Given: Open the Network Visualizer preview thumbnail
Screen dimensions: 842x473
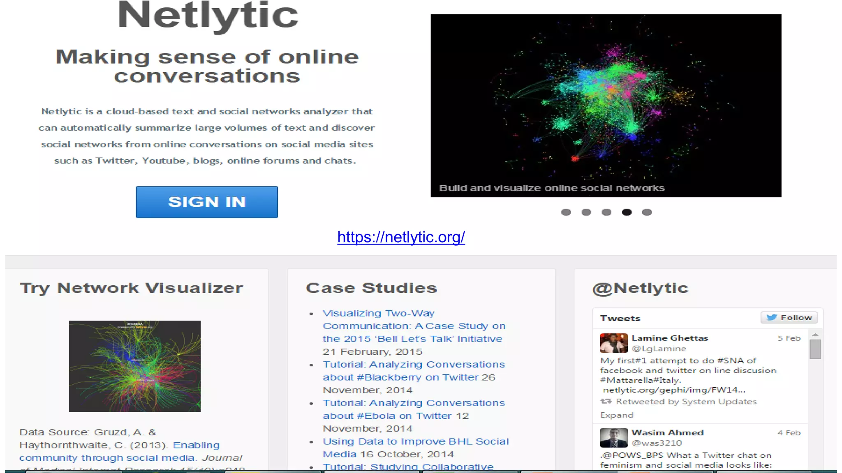Looking at the screenshot, I should 135,366.
